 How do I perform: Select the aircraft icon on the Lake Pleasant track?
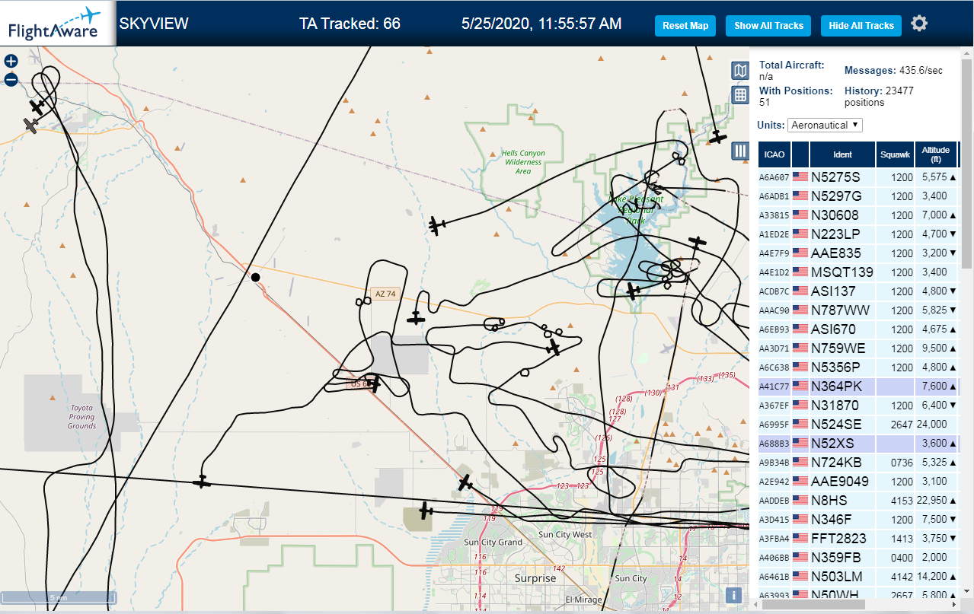click(x=632, y=291)
